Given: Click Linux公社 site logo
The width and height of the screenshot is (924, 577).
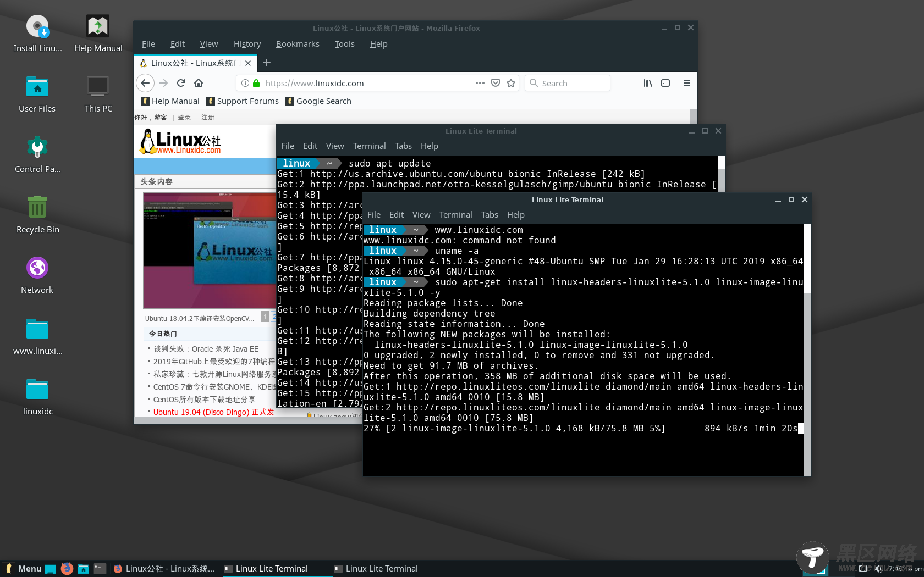Looking at the screenshot, I should click(180, 141).
